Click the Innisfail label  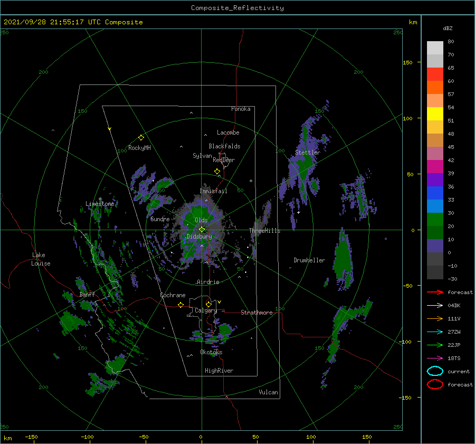pos(213,191)
